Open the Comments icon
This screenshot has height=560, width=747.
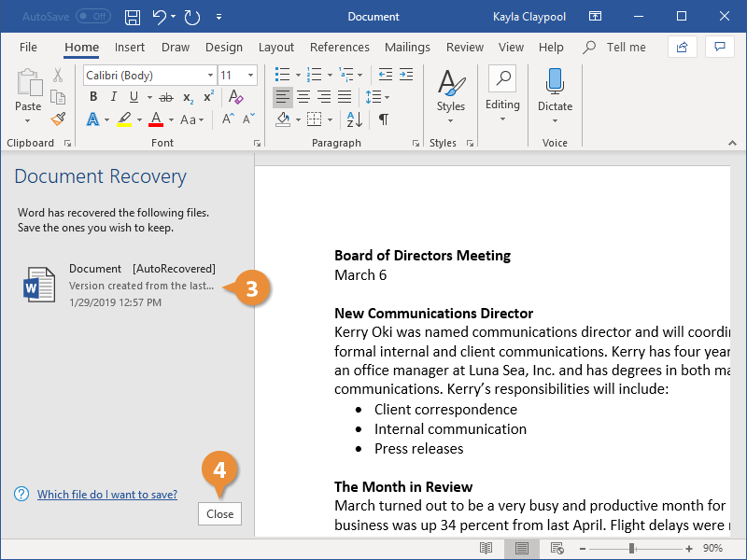[x=719, y=48]
